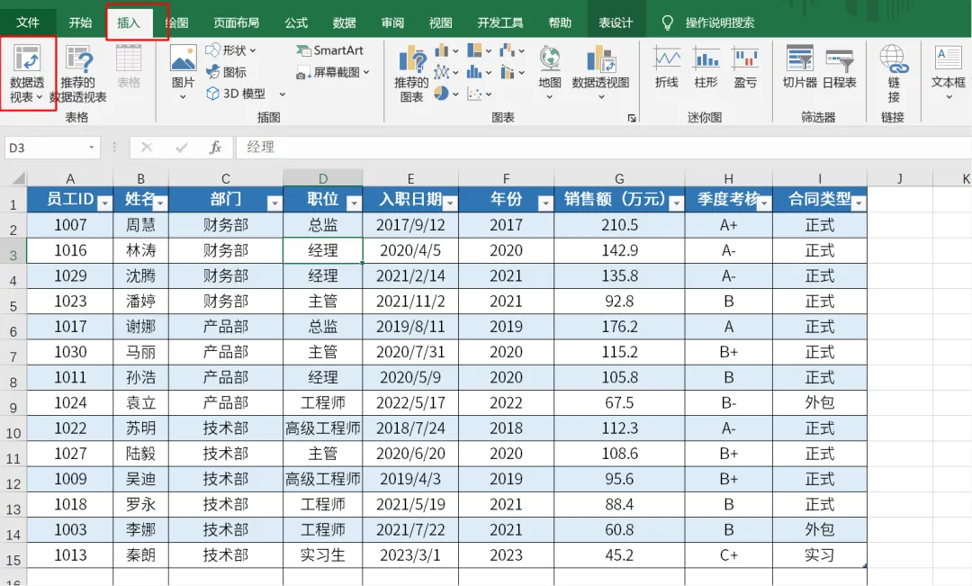The height and width of the screenshot is (586, 972).
Task: Click the 图片 (Pictures) icon
Action: pos(183,60)
